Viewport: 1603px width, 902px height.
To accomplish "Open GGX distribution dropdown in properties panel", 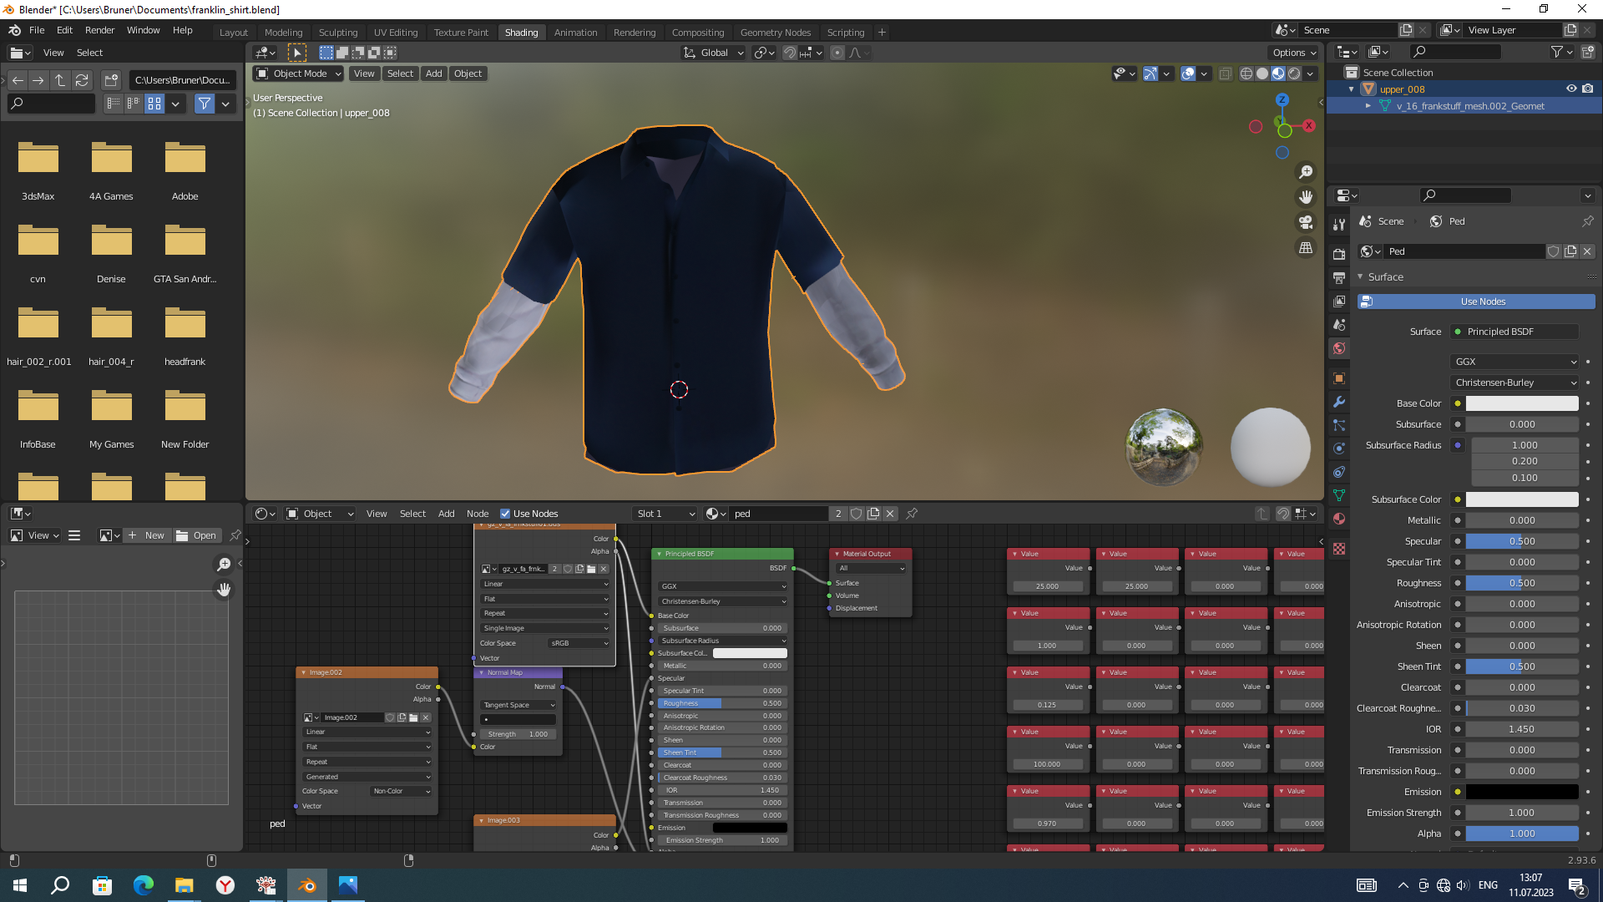I will point(1515,362).
